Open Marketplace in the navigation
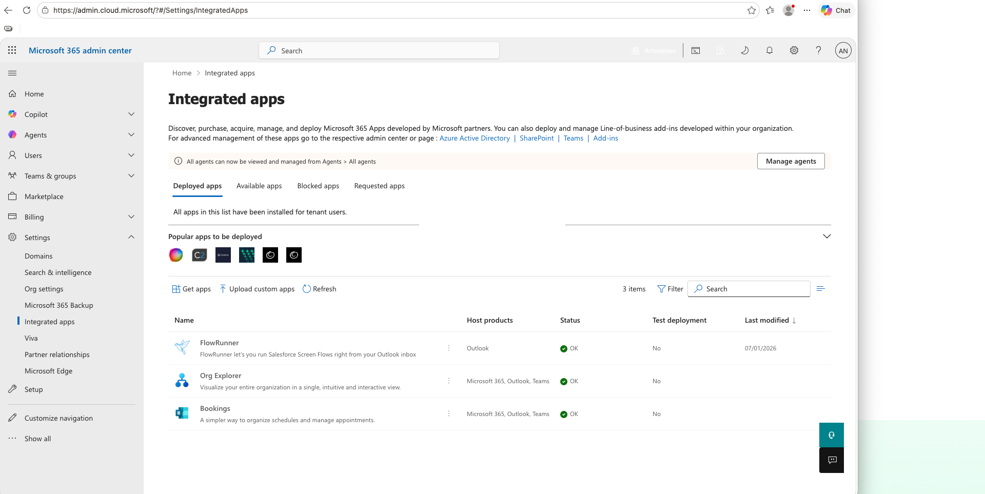 click(x=44, y=196)
